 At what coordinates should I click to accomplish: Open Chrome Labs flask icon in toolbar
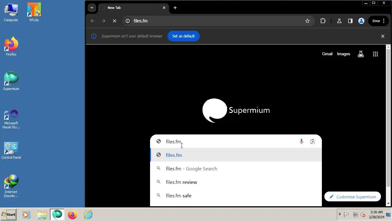339,21
